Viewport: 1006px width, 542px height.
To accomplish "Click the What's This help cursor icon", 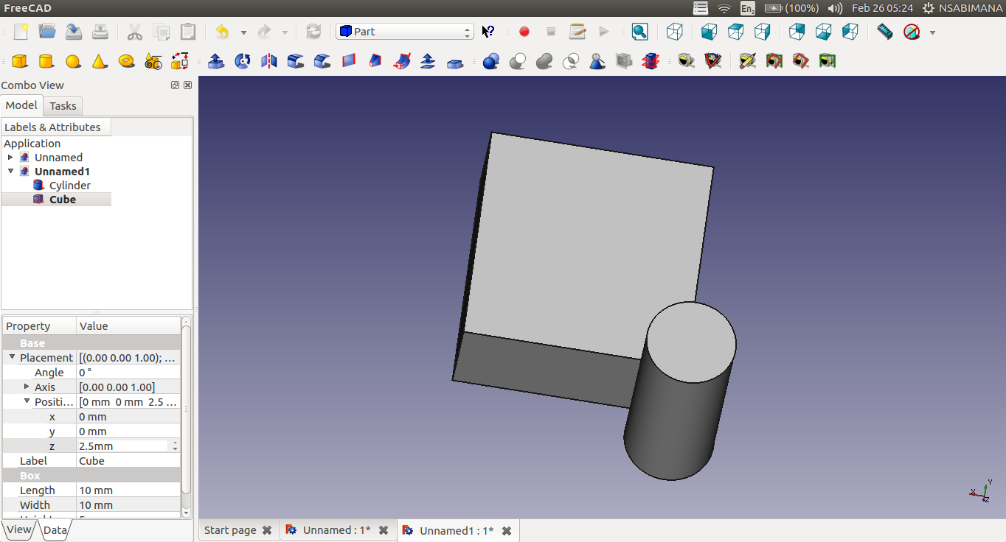I will 488,32.
